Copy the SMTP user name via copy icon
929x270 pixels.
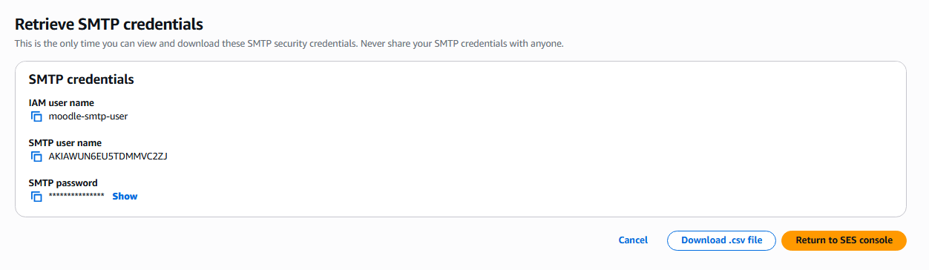pos(36,157)
